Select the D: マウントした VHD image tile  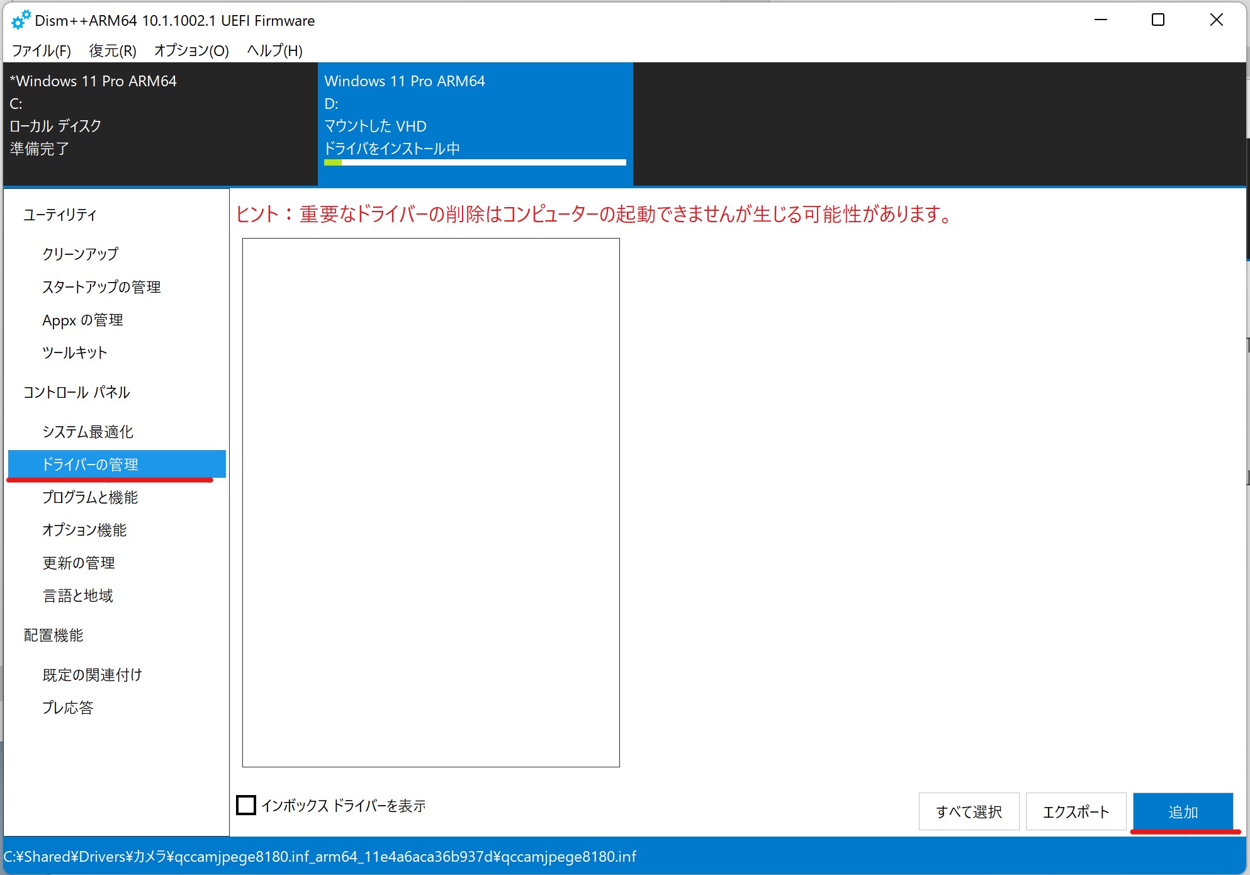click(x=475, y=123)
